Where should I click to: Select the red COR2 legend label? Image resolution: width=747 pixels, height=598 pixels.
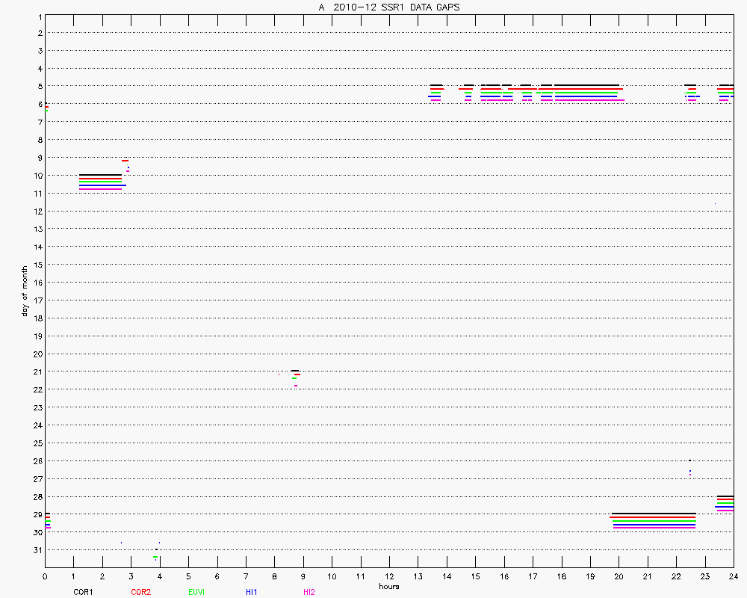point(140,592)
